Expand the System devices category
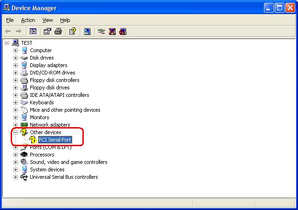The height and width of the screenshot is (210, 298). point(15,169)
